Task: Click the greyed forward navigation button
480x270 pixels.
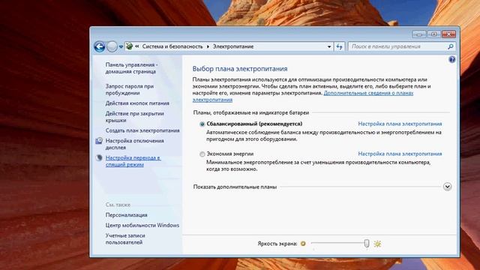Action: (112, 46)
